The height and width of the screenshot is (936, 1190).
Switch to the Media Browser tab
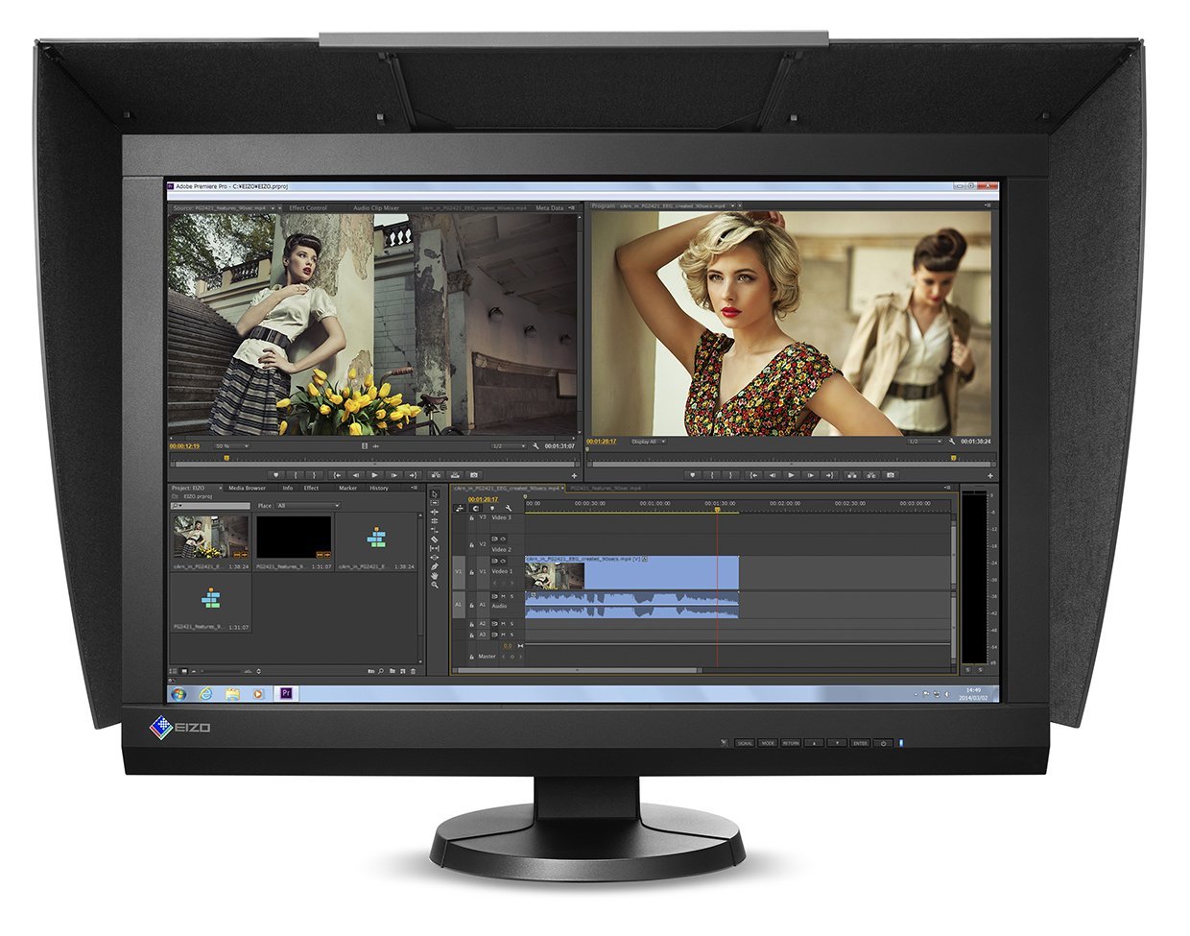pos(247,488)
